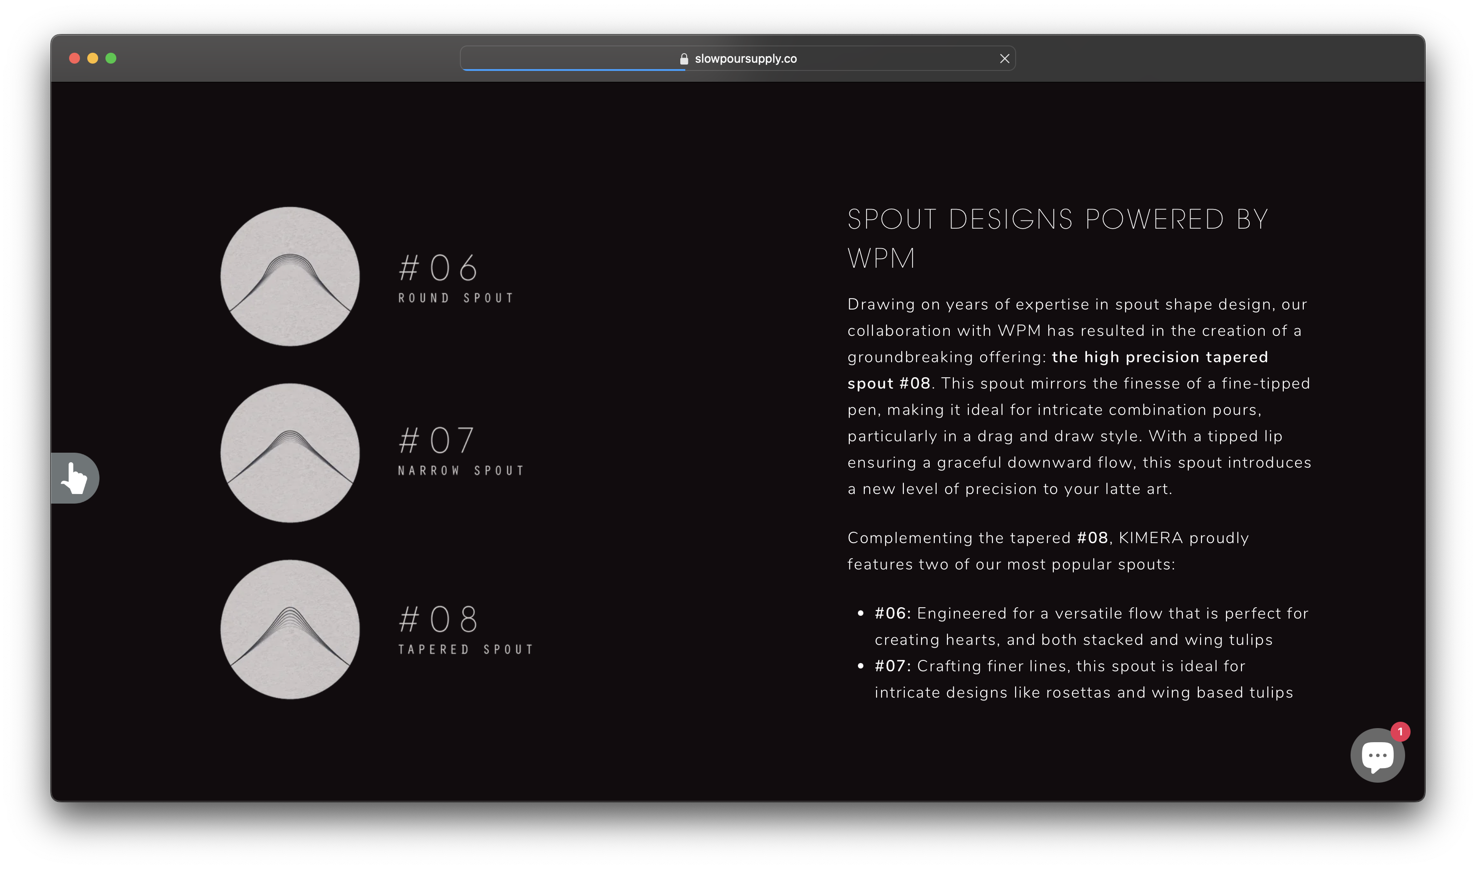Viewport: 1476px width, 869px height.
Task: Click the red close window button
Action: [x=75, y=59]
